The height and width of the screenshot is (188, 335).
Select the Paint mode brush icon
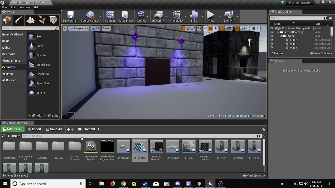coord(19,20)
